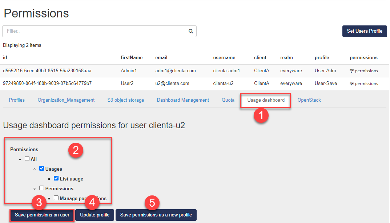Focus the Filter text input field
390x223 pixels.
click(x=95, y=31)
